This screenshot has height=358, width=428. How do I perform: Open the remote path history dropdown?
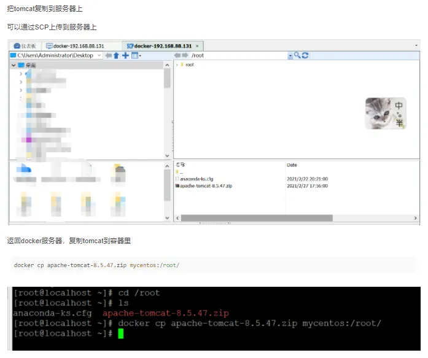pyautogui.click(x=290, y=56)
